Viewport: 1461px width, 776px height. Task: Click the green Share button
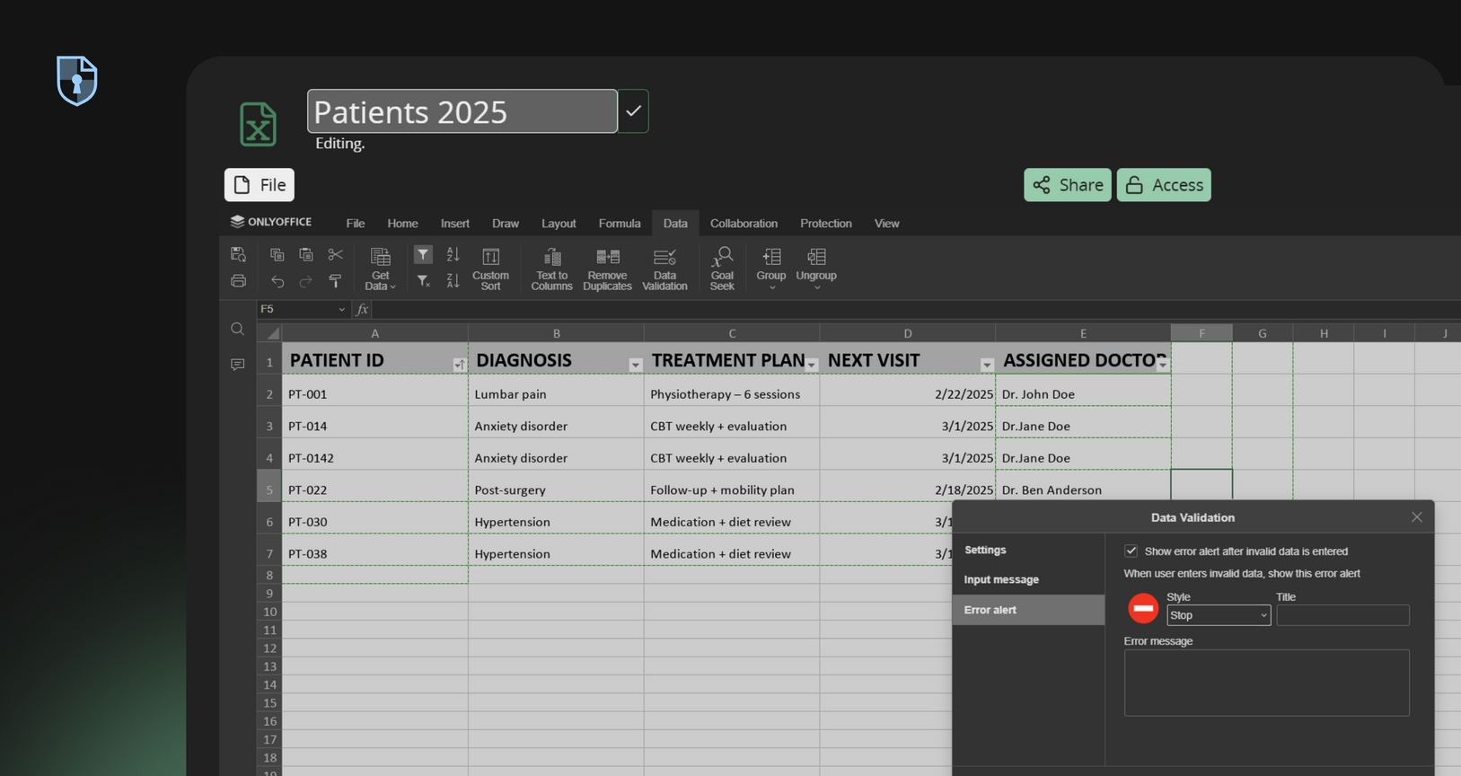coord(1067,185)
